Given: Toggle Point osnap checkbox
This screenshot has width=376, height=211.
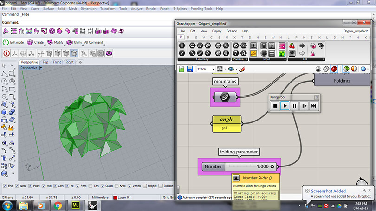Looking at the screenshot, I should [30, 186].
